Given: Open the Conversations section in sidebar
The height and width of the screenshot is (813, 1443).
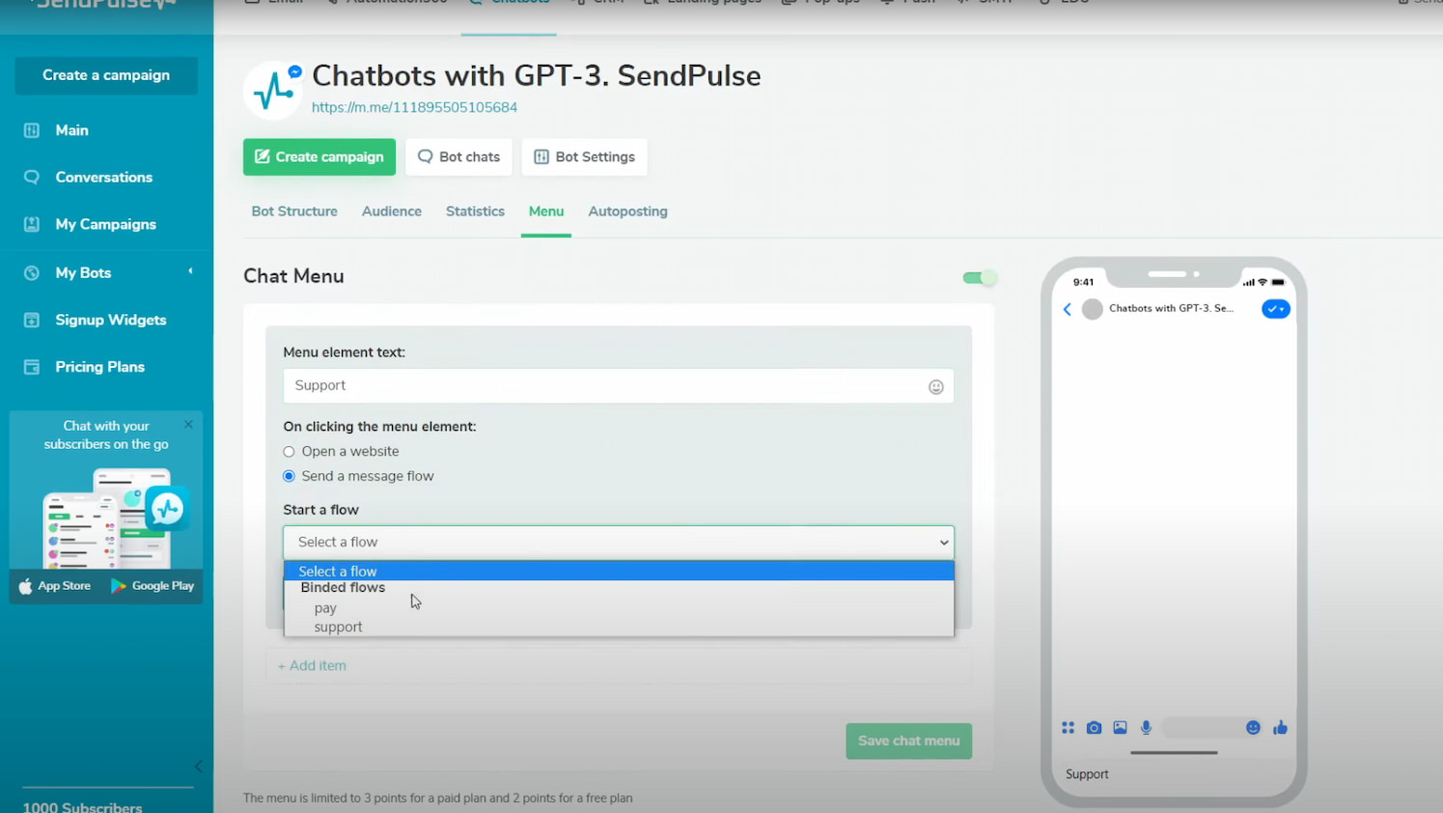Looking at the screenshot, I should point(103,177).
